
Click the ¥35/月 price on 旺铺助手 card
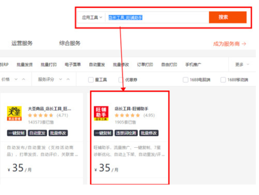[x=106, y=168]
